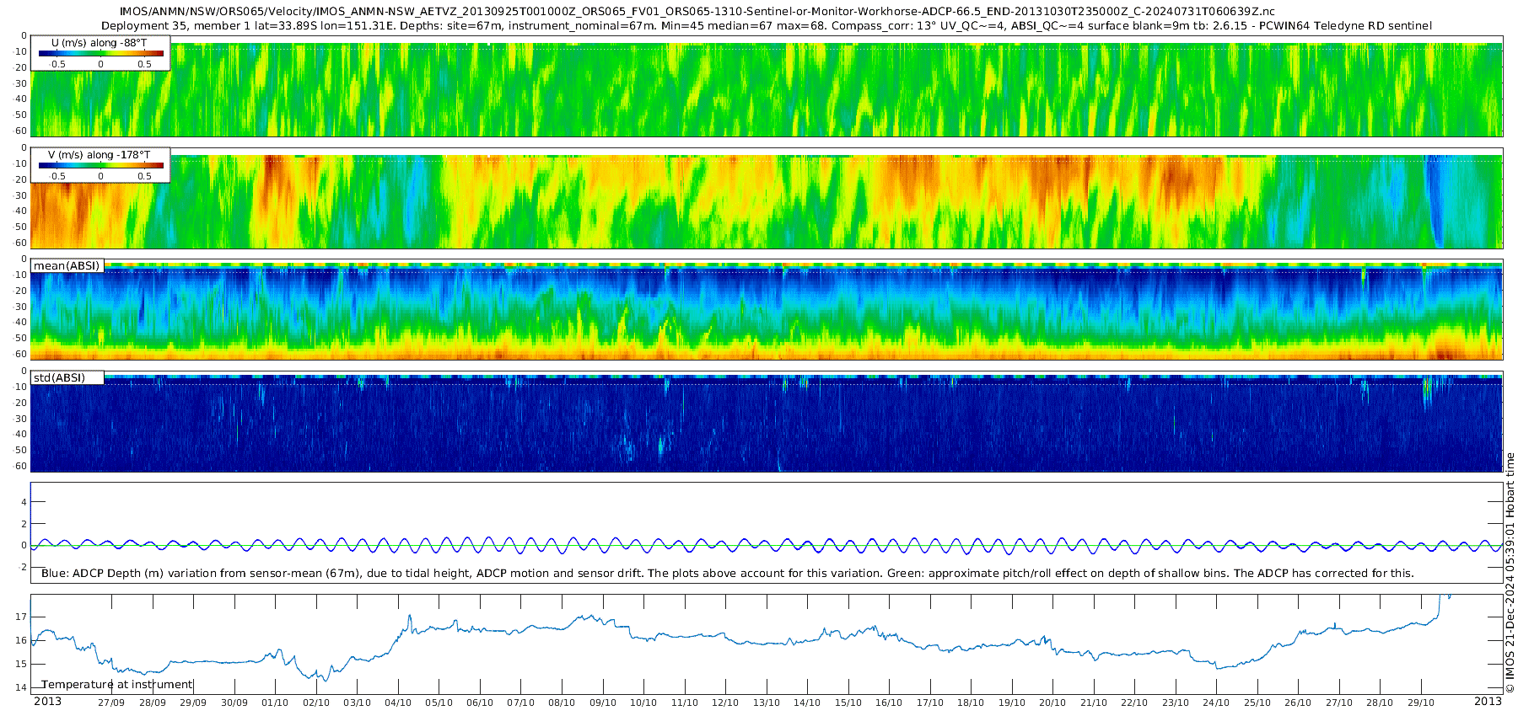Click the '16' tick on the temperature axis
Viewport: 1518px width, 716px height.
[21, 640]
